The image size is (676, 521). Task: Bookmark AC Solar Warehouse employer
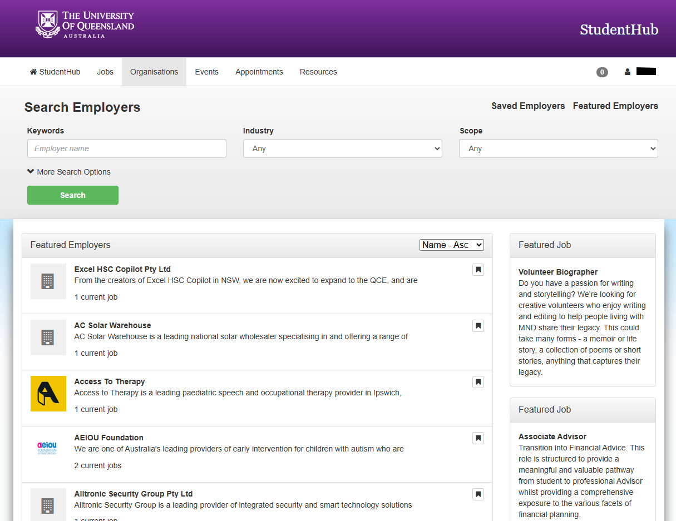478,326
